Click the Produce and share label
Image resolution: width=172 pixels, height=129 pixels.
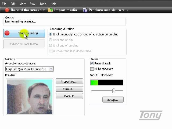(x=105, y=10)
